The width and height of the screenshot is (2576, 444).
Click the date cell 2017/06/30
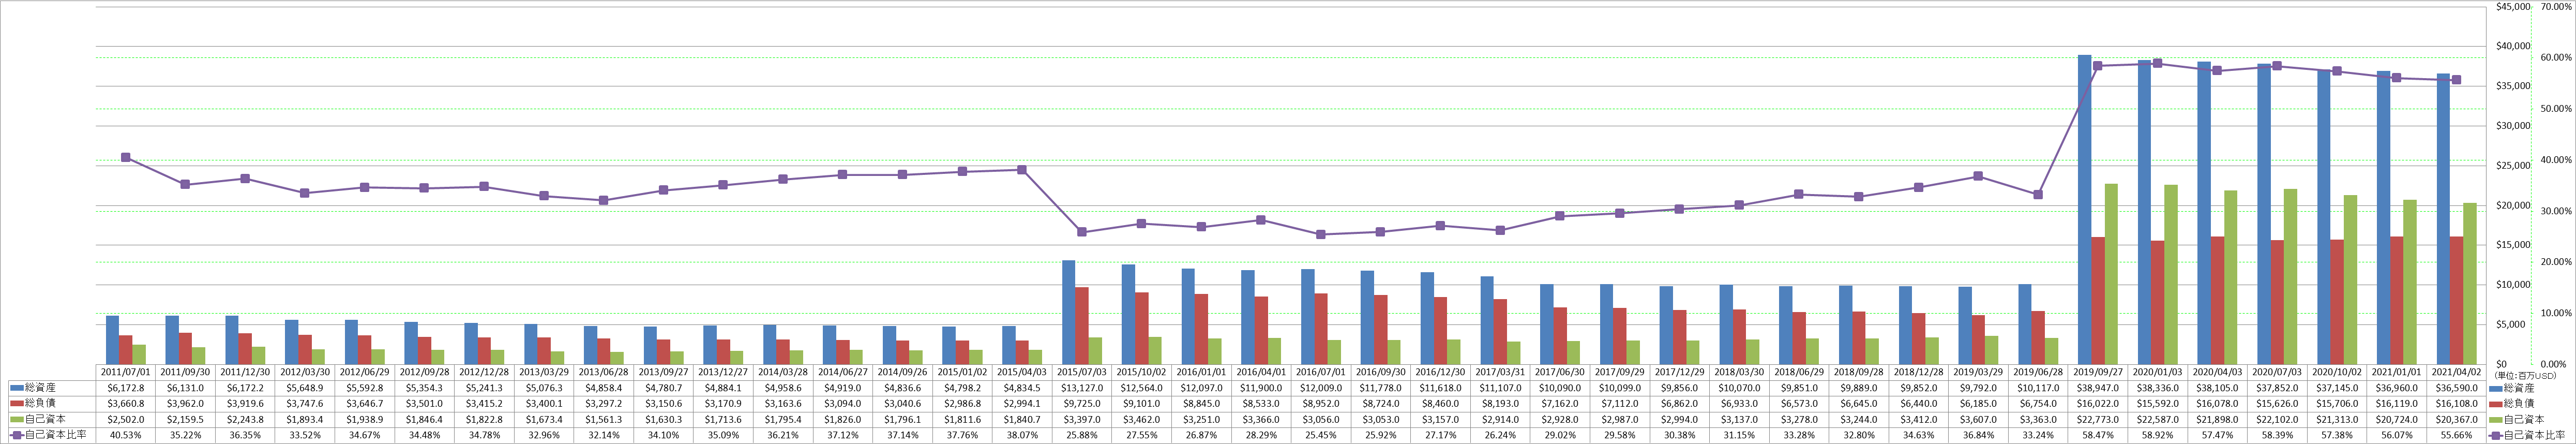coord(1560,372)
